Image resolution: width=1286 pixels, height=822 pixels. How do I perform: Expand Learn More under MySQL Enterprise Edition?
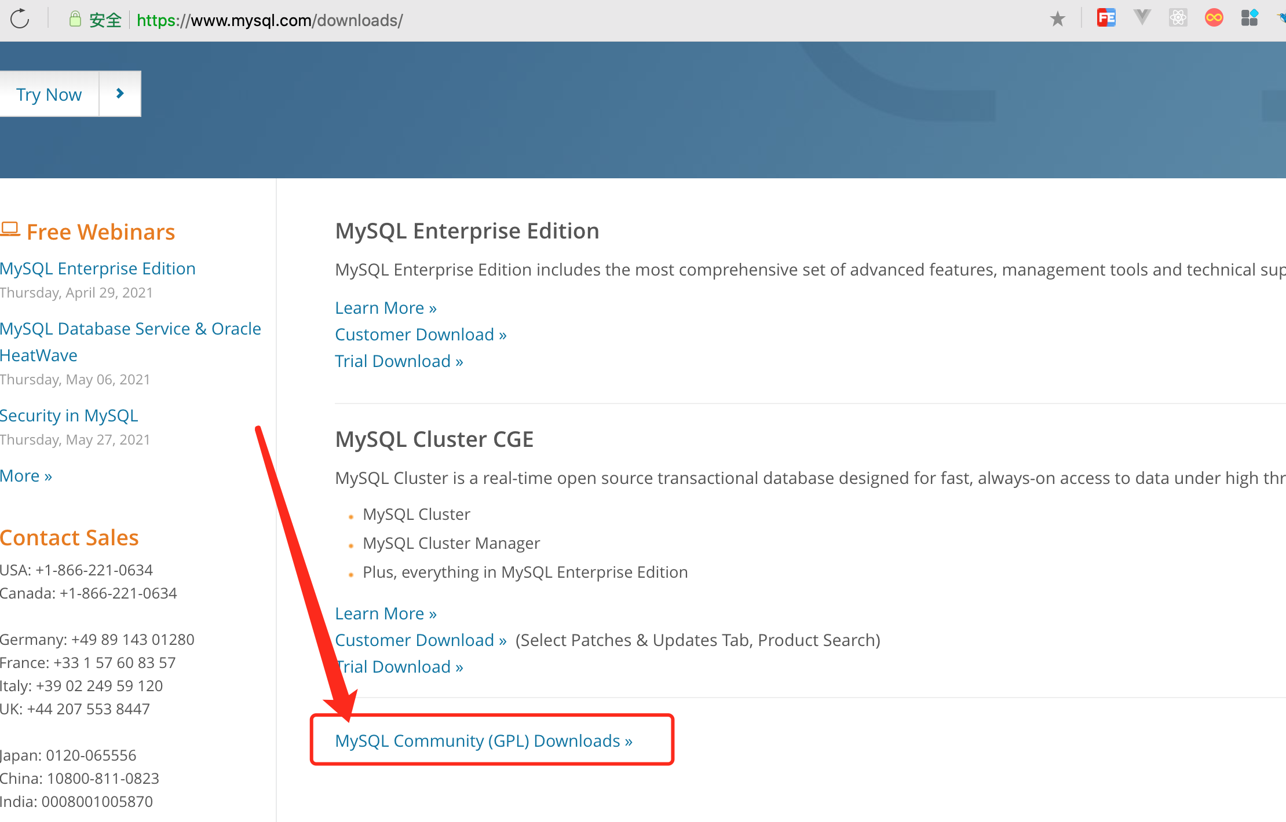[x=385, y=307]
